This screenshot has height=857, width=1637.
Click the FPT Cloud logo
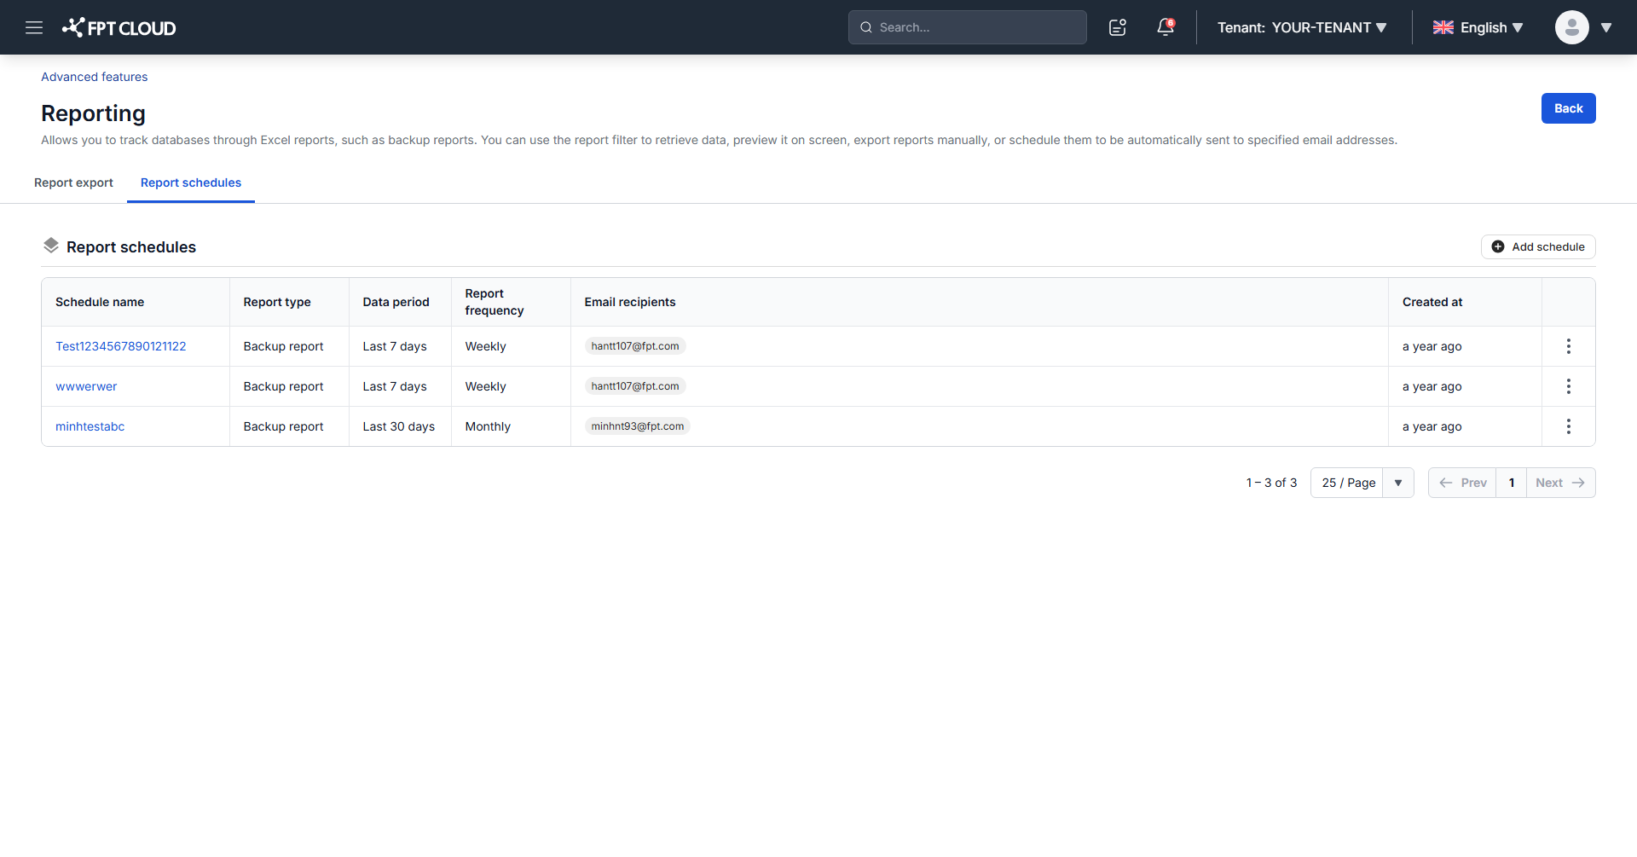pos(119,27)
